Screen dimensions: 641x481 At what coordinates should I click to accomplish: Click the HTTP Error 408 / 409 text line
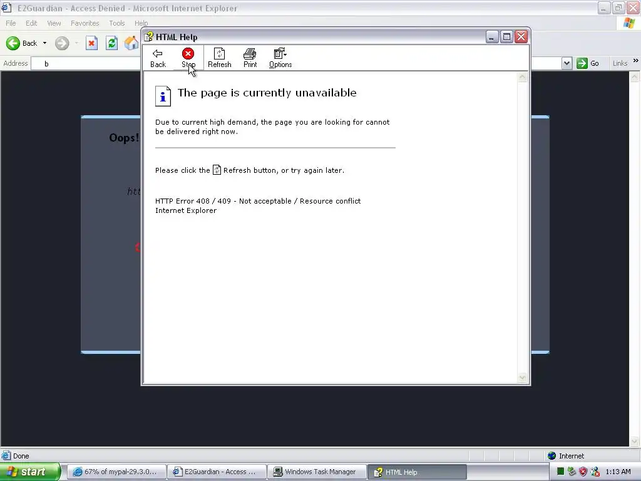click(257, 201)
